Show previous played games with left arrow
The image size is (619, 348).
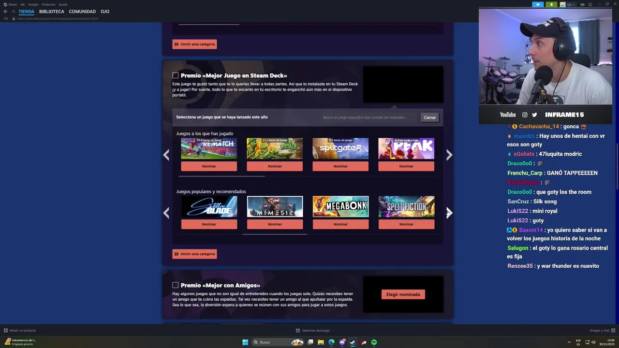(166, 155)
